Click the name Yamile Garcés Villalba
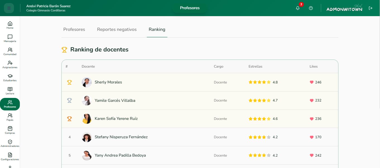 click(115, 100)
